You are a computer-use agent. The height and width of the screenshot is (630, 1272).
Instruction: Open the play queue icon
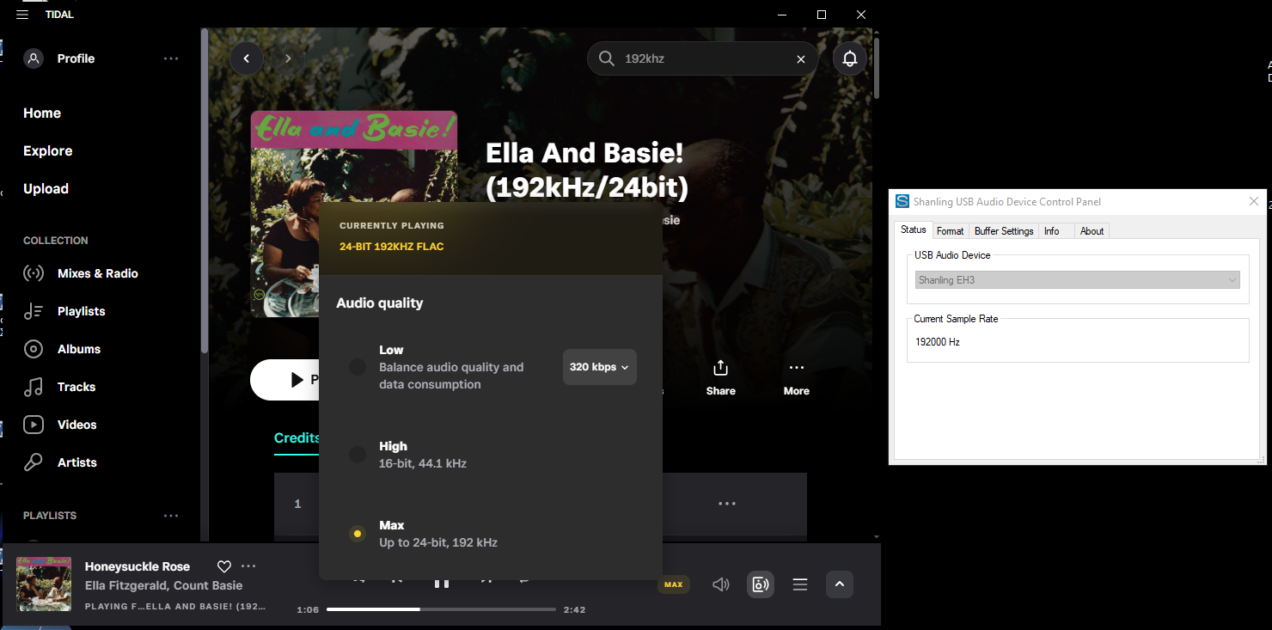pyautogui.click(x=799, y=584)
